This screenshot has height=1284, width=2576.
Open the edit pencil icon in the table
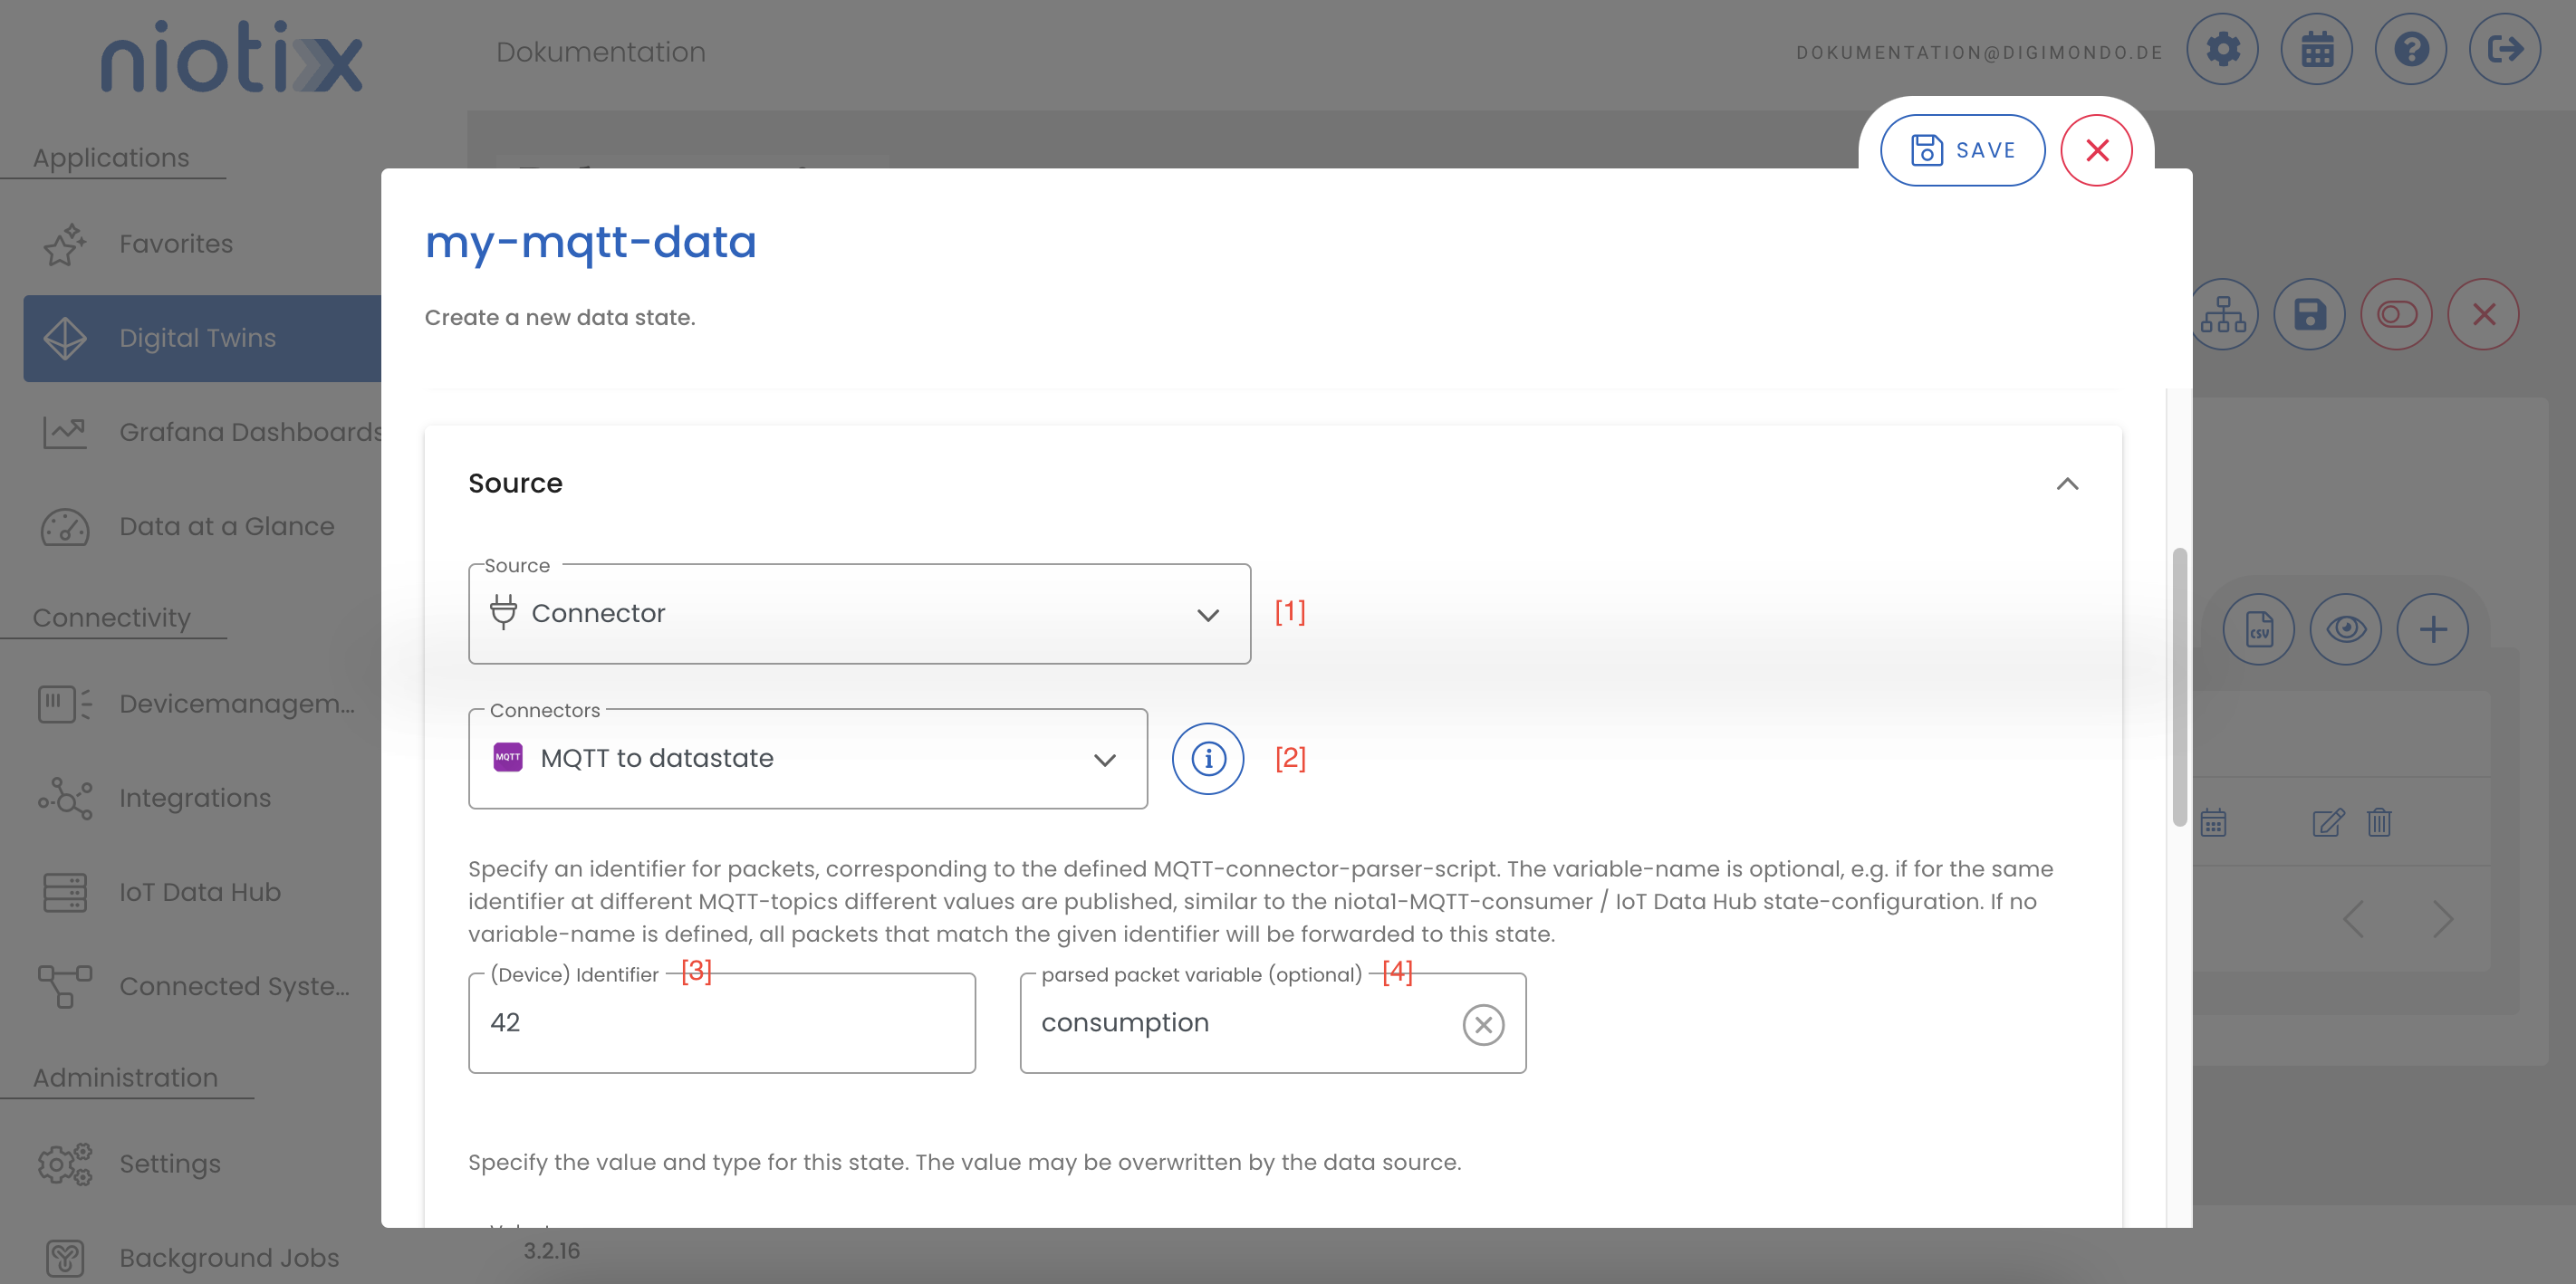2330,822
